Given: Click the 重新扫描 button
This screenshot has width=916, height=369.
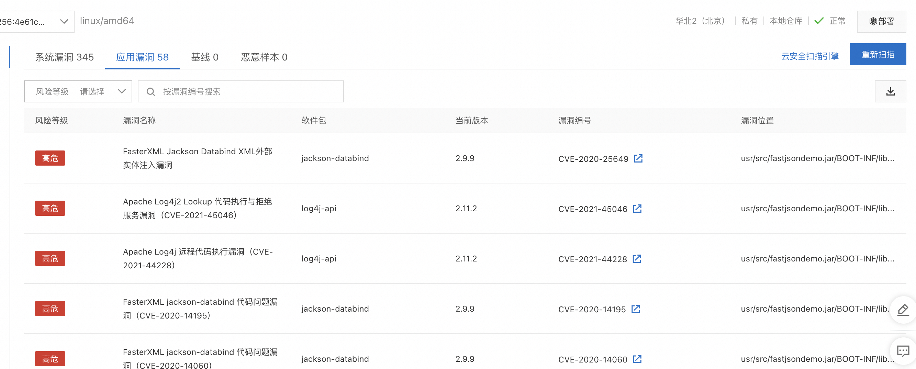Looking at the screenshot, I should pyautogui.click(x=878, y=54).
